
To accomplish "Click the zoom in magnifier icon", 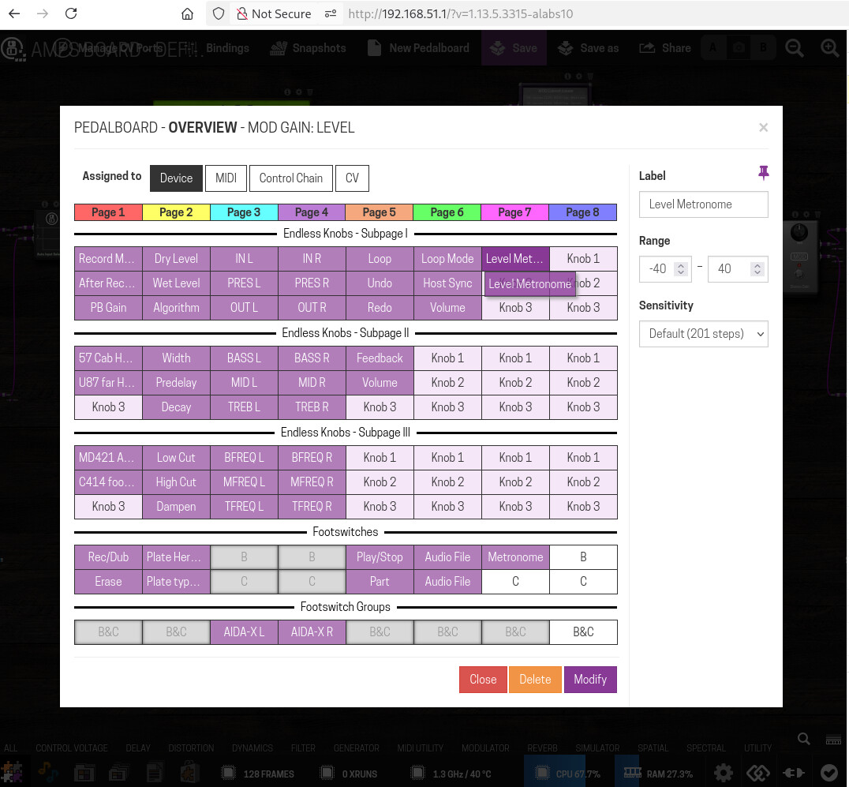I will tap(829, 48).
